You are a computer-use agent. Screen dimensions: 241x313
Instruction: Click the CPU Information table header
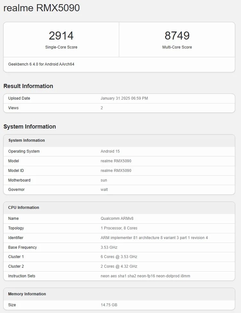coord(24,208)
